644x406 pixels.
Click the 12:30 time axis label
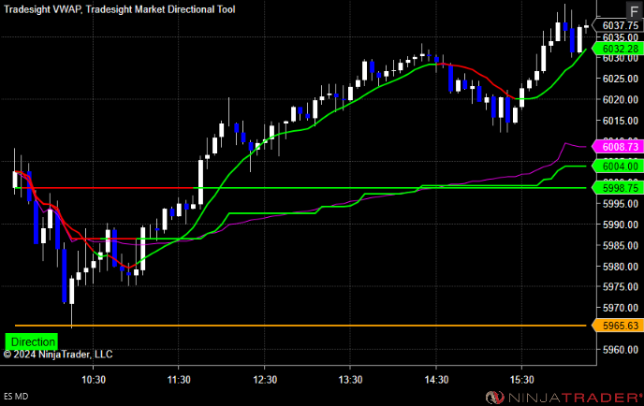(265, 380)
